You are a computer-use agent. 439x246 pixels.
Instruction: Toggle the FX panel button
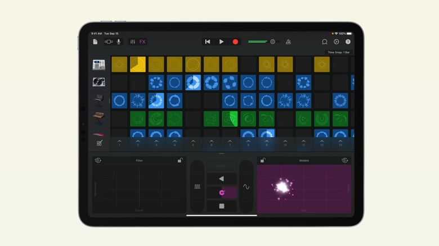coord(142,42)
